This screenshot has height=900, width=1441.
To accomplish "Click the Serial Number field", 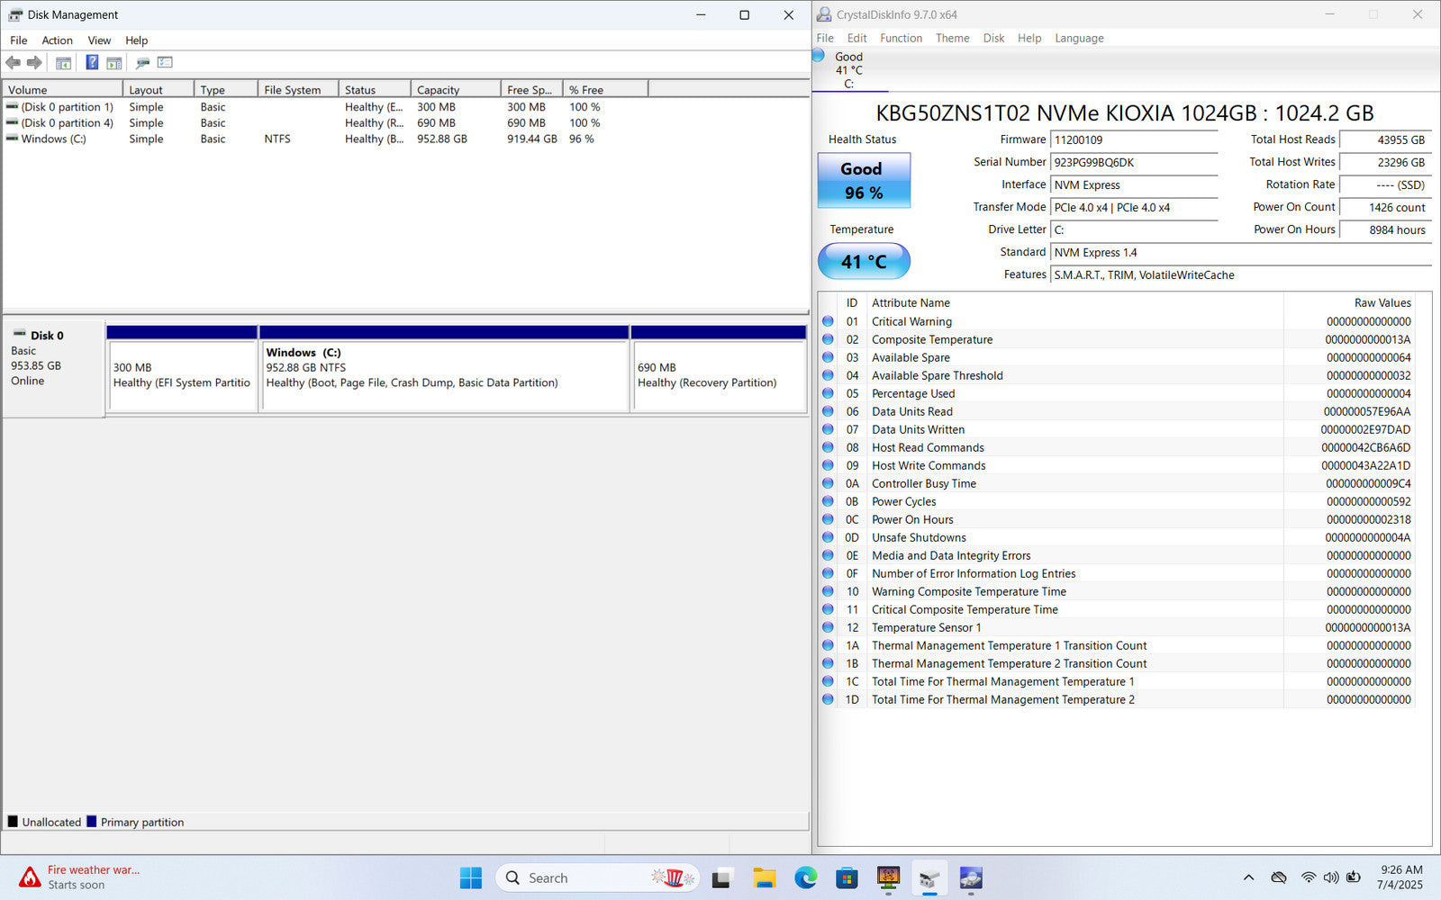I will (x=1133, y=163).
